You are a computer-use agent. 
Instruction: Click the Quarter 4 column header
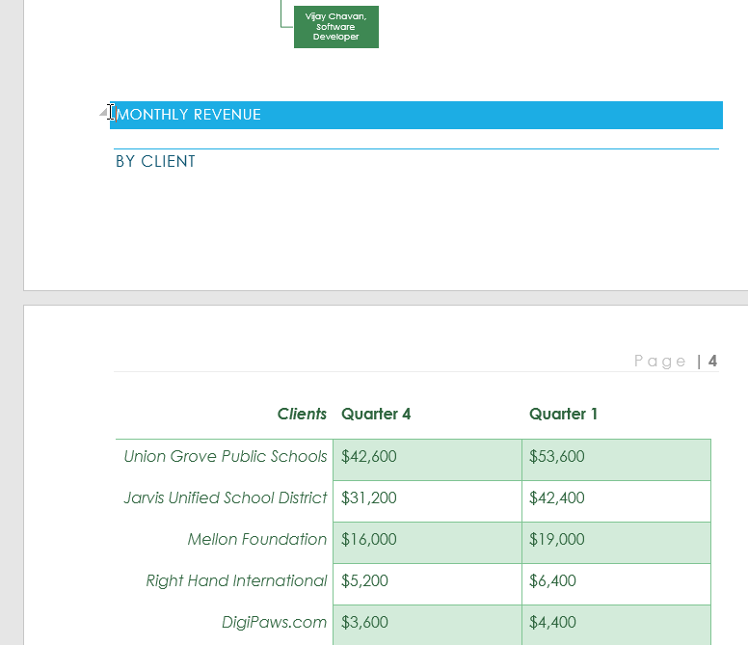(376, 415)
